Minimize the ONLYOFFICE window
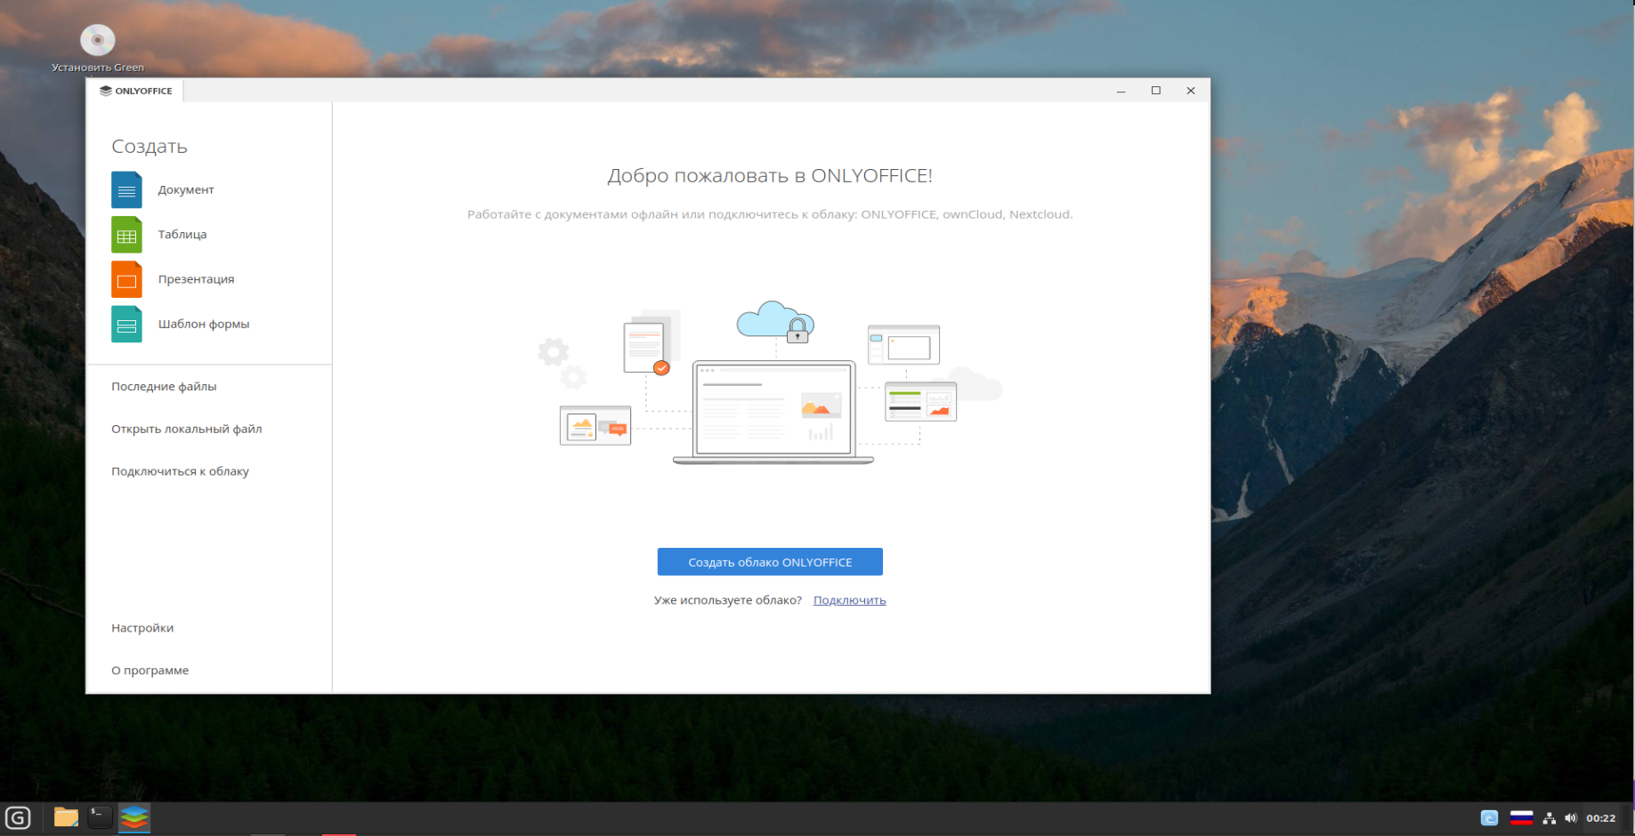Screen dimensions: 1635x836 tap(1121, 91)
